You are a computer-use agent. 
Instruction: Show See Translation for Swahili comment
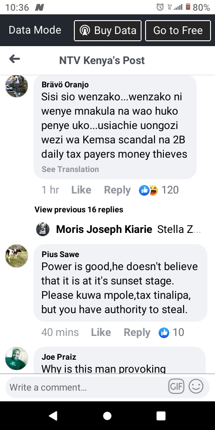point(70,169)
